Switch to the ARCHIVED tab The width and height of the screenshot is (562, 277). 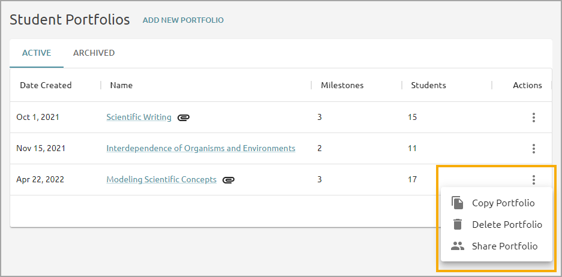[x=94, y=53]
